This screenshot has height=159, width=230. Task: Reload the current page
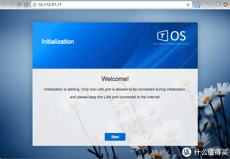click(x=19, y=5)
